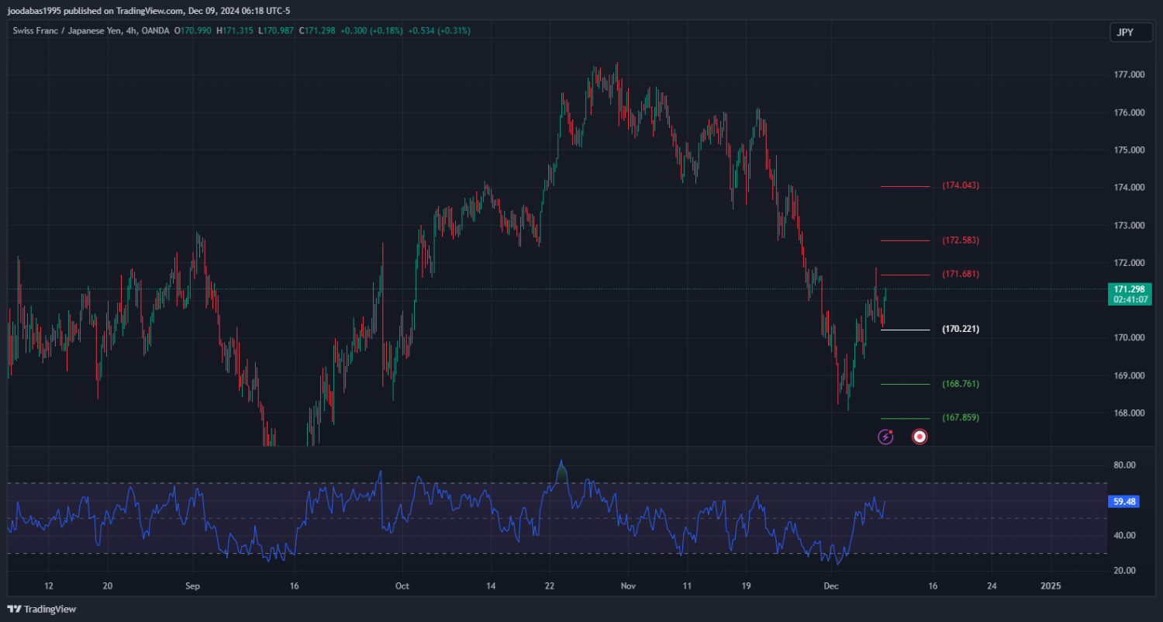Select the red resistance label (172.583)
The height and width of the screenshot is (622, 1163).
[x=961, y=240]
